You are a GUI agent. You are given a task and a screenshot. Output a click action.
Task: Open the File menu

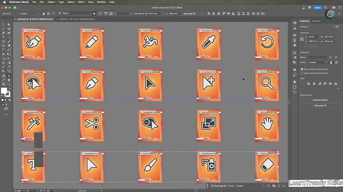coord(34,2)
